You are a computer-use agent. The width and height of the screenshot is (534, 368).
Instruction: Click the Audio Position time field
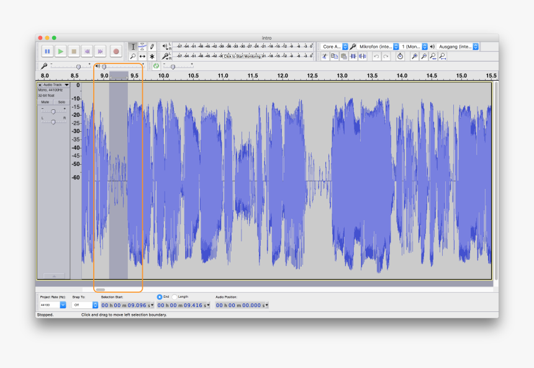coord(242,305)
